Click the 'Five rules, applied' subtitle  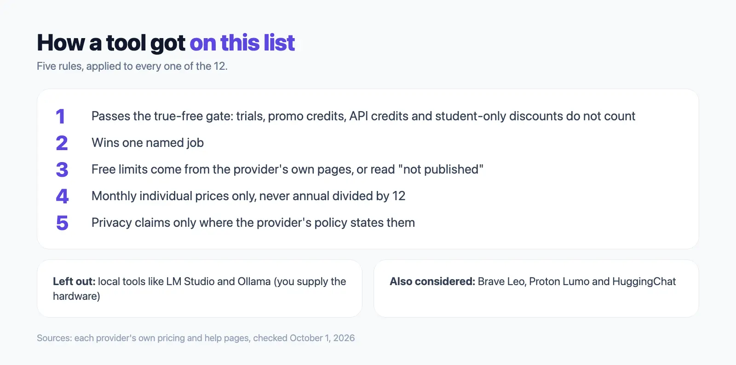coord(132,66)
